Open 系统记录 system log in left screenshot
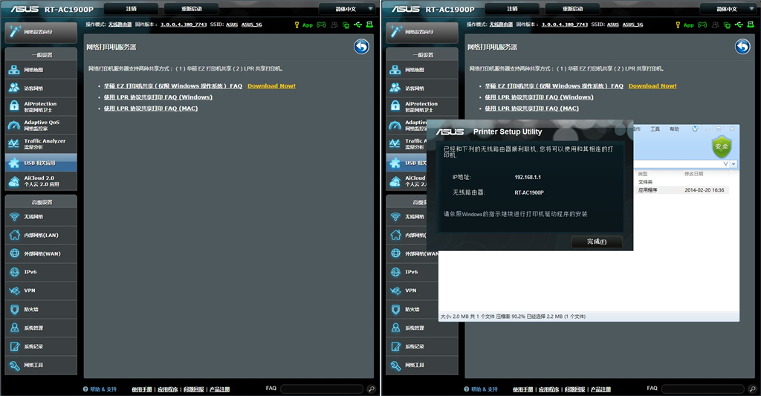 (41, 346)
